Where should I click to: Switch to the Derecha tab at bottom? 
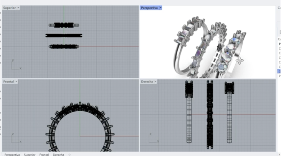point(58,154)
